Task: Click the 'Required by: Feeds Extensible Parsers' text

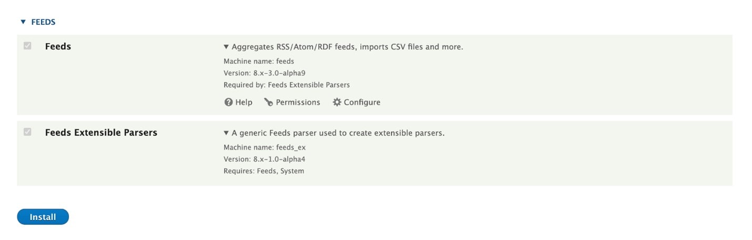Action: 287,85
